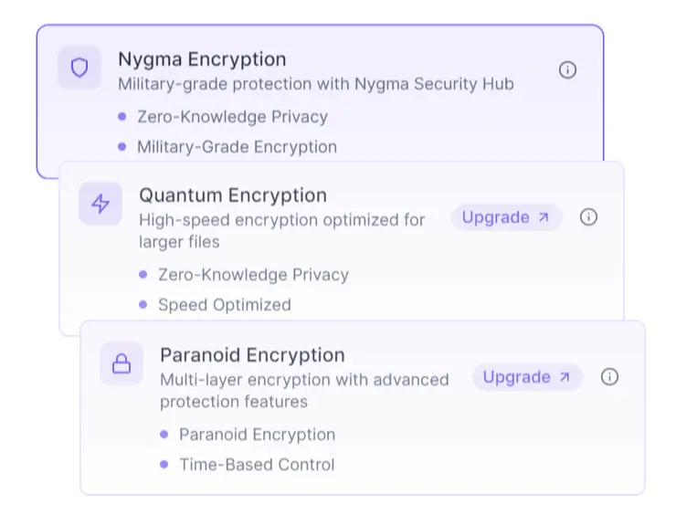Viewport: 676px width, 515px height.
Task: Click Zero-Knowledge Privacy under Quantum Encryption
Action: point(254,275)
